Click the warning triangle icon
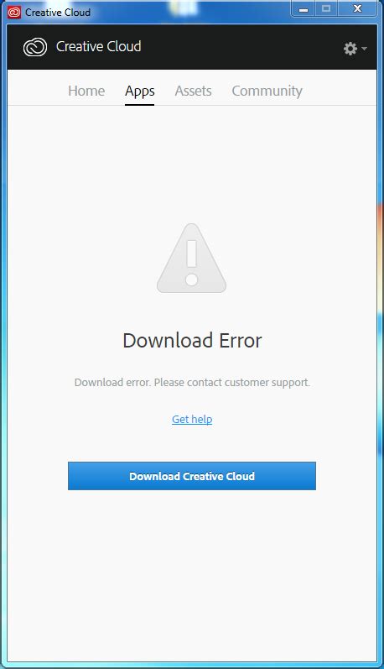This screenshot has width=384, height=669. pos(192,259)
